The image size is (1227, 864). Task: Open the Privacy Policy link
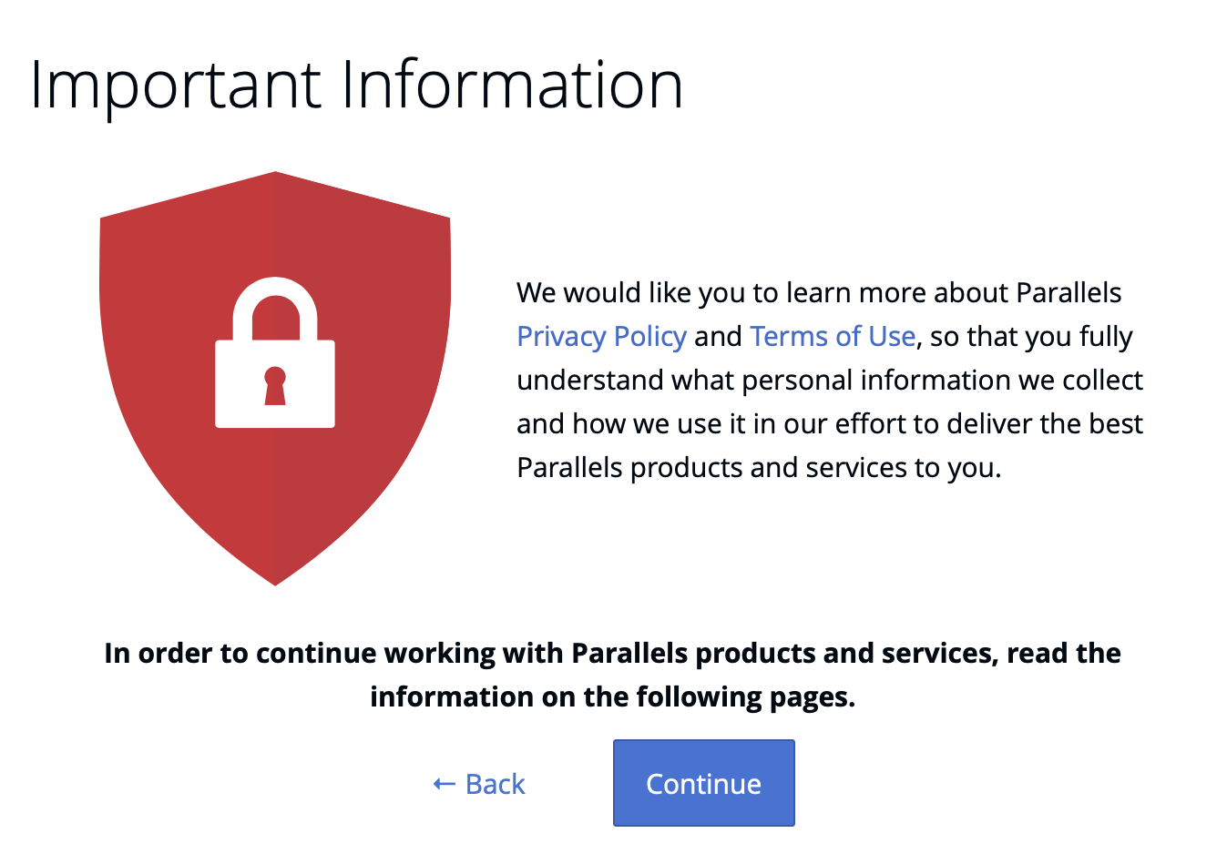[601, 337]
